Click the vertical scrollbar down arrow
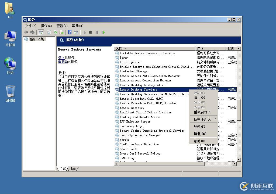Screen dimensions: 276x194 click(x=239, y=159)
